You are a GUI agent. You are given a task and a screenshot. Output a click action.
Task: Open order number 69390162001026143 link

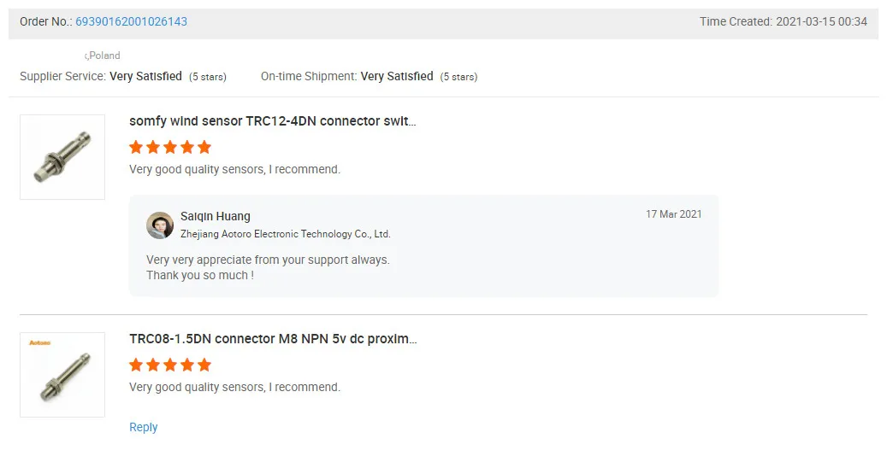(x=131, y=21)
